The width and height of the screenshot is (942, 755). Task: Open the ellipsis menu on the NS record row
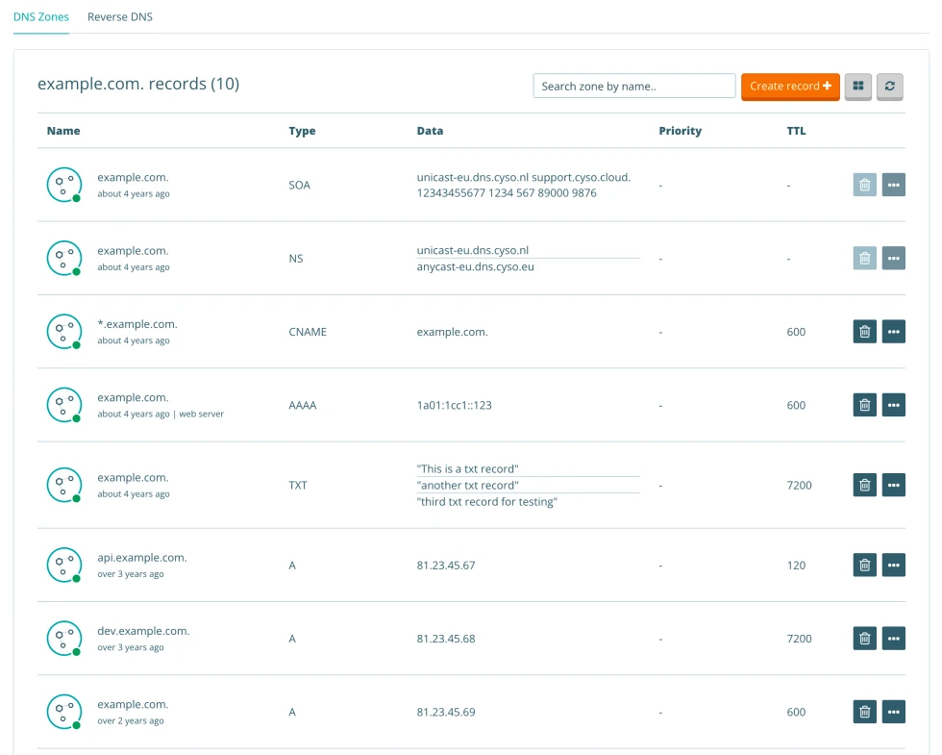[893, 258]
